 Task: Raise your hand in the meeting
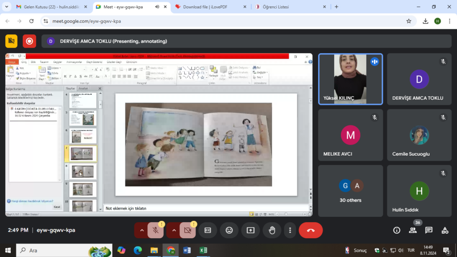pyautogui.click(x=271, y=230)
